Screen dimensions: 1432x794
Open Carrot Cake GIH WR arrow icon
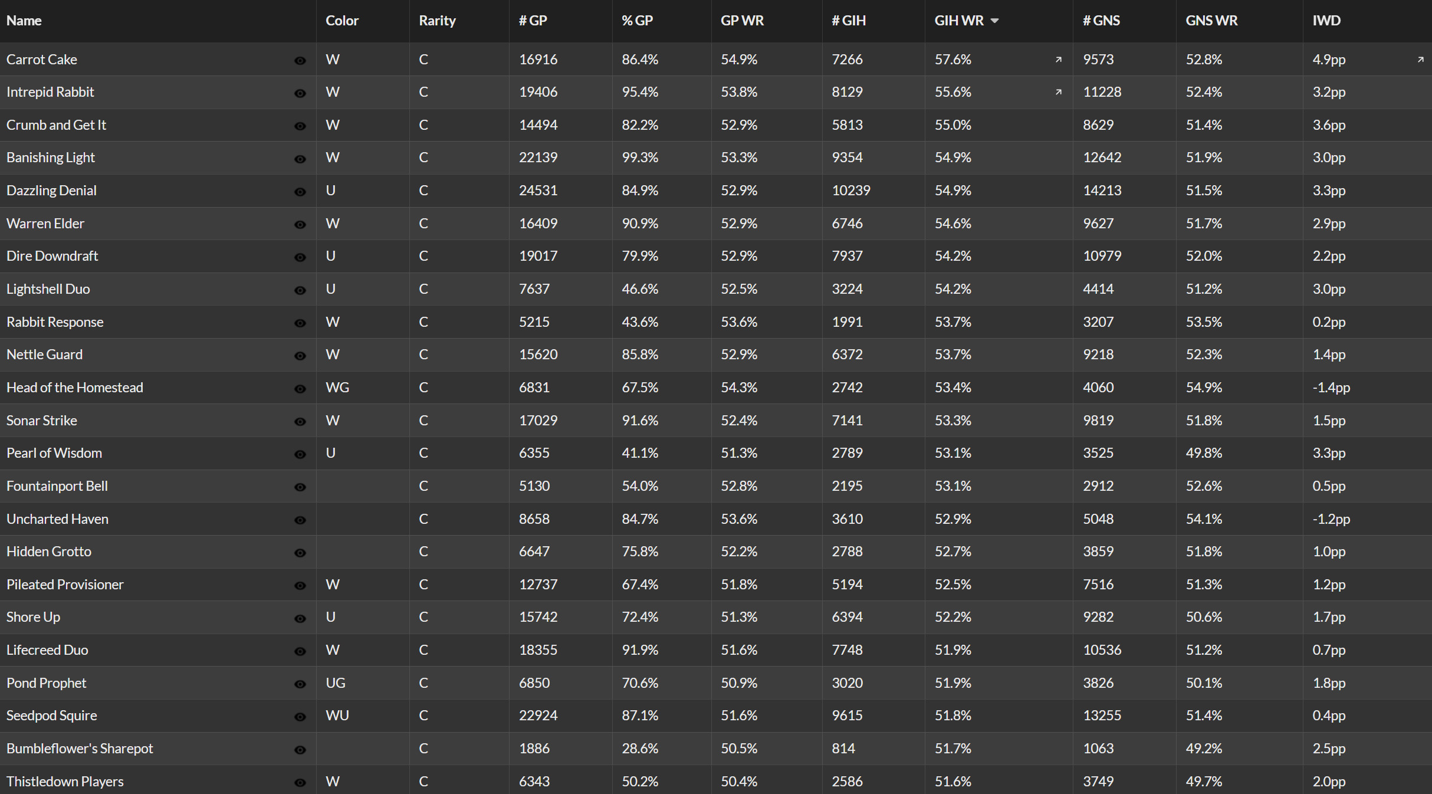point(1059,60)
